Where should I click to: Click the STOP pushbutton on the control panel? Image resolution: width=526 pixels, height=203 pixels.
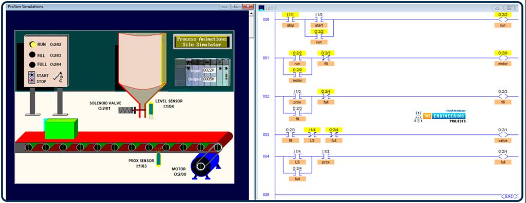[31, 80]
